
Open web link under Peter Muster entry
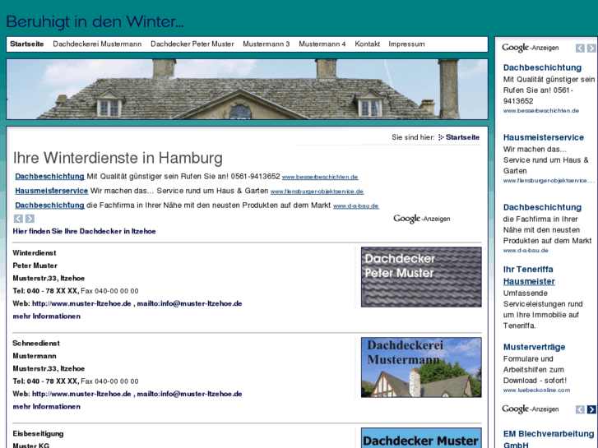[81, 303]
